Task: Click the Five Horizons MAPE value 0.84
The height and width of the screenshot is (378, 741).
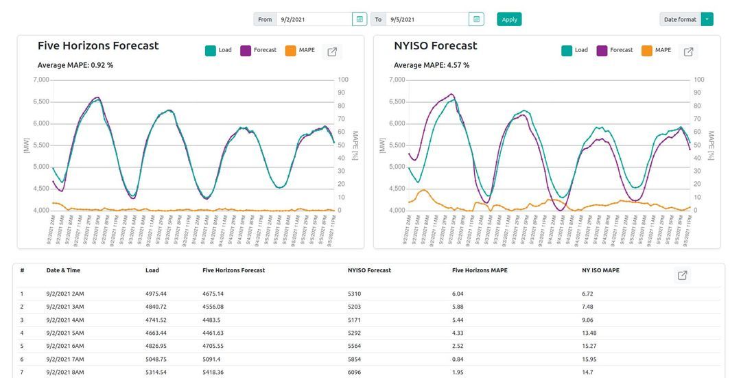Action: pyautogui.click(x=458, y=359)
